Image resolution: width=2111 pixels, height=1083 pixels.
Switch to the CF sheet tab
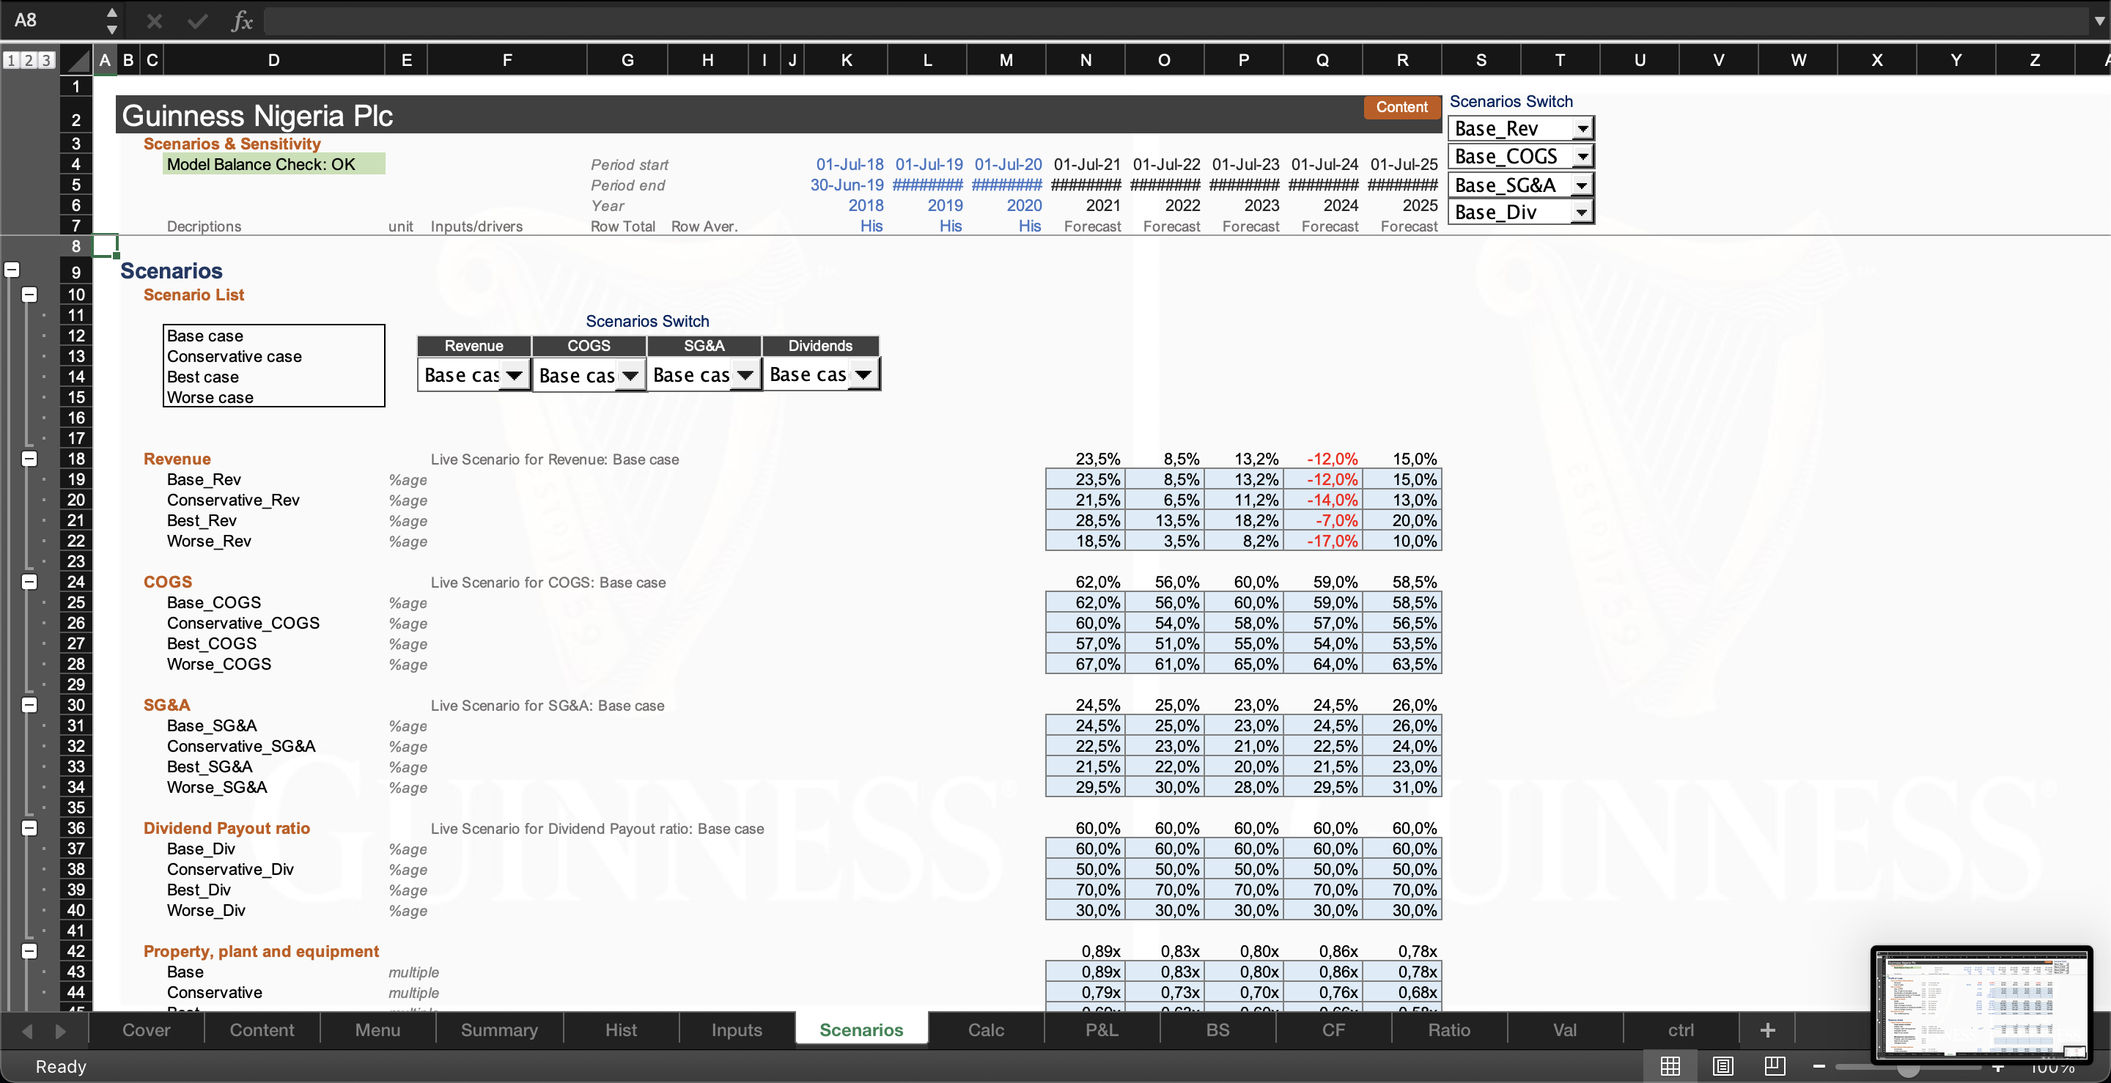pyautogui.click(x=1333, y=1030)
